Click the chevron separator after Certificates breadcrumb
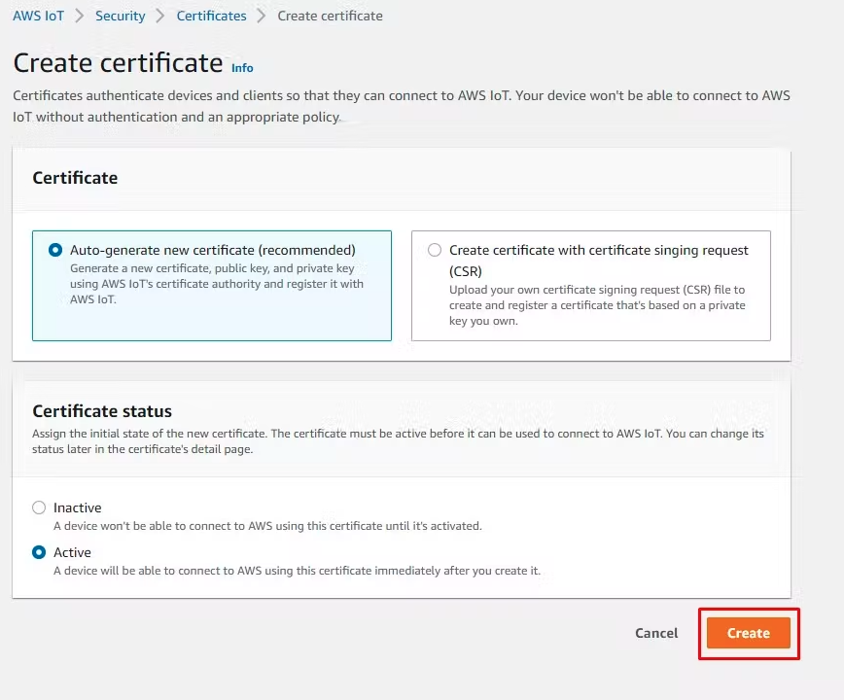The height and width of the screenshot is (700, 844). pyautogui.click(x=261, y=16)
